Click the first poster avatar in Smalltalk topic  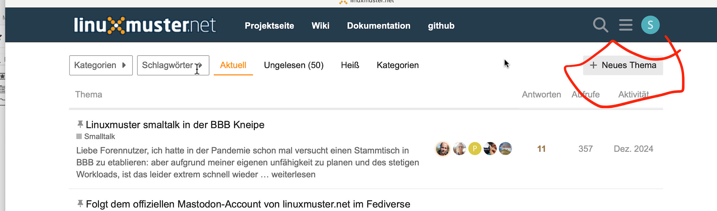tap(443, 149)
